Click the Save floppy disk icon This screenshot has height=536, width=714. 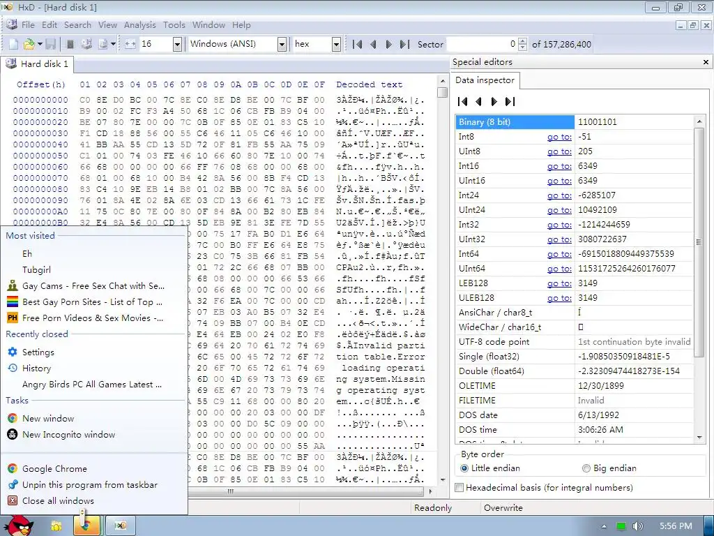coord(50,44)
